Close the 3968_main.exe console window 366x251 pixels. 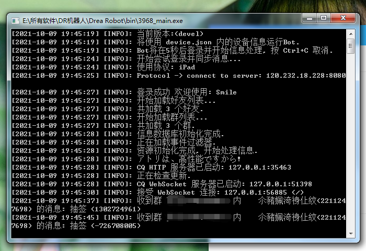(342, 18)
